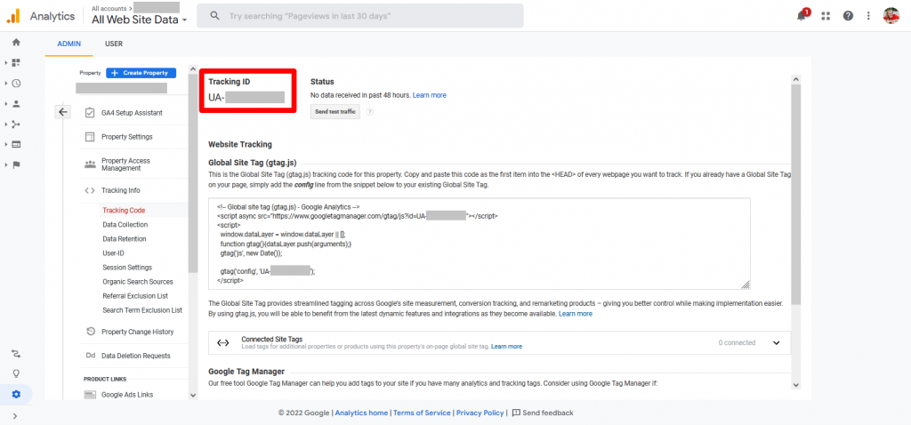The height and width of the screenshot is (425, 911).
Task: Click Learn more under Connected Site Tags
Action: pos(506,347)
